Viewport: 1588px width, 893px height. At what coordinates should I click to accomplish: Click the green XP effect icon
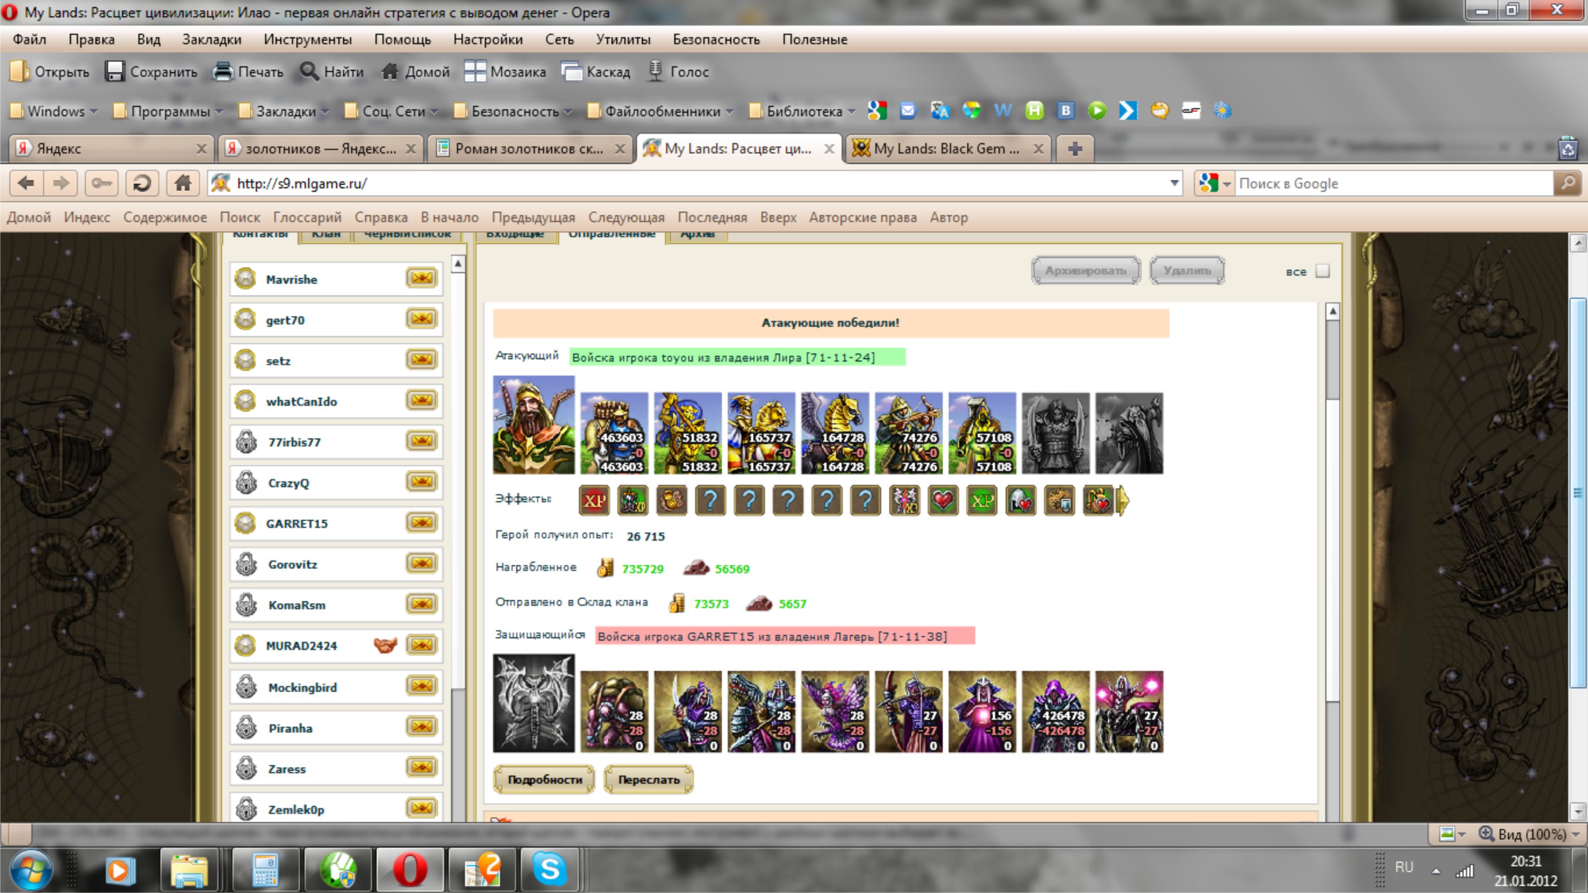pos(981,501)
